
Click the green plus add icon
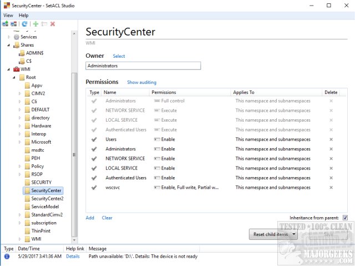pyautogui.click(x=35, y=24)
